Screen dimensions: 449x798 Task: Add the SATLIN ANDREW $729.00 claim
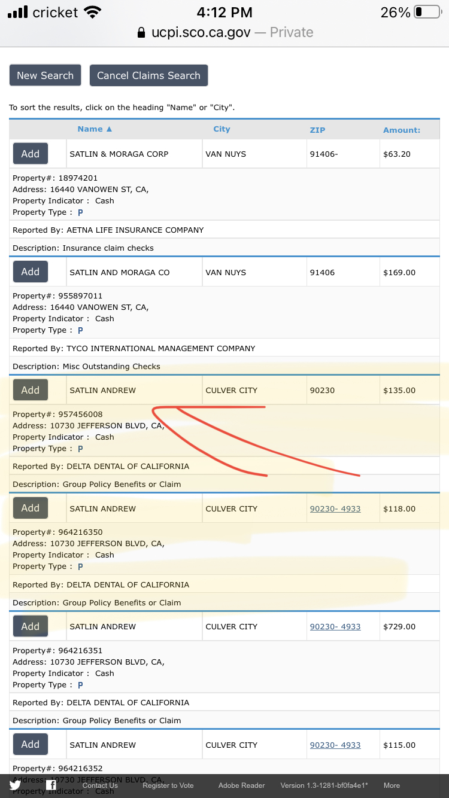pos(31,626)
